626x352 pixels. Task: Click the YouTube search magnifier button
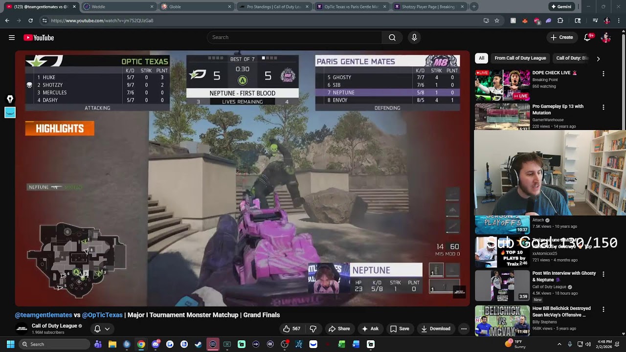click(x=392, y=38)
